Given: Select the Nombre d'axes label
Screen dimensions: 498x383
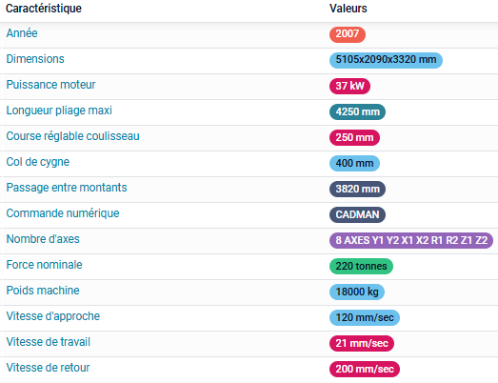Looking at the screenshot, I should coord(43,239).
